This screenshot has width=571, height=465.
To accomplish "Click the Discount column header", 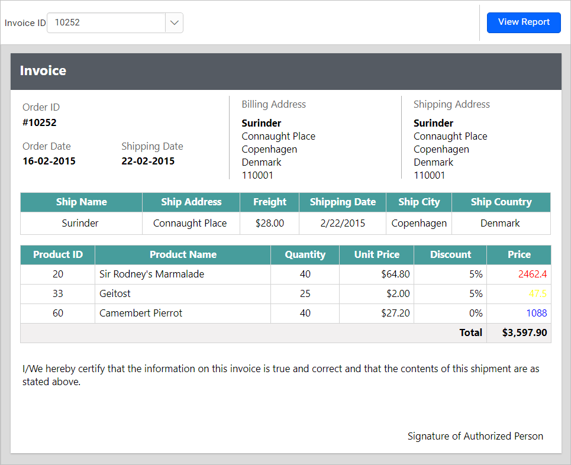I will tap(450, 254).
